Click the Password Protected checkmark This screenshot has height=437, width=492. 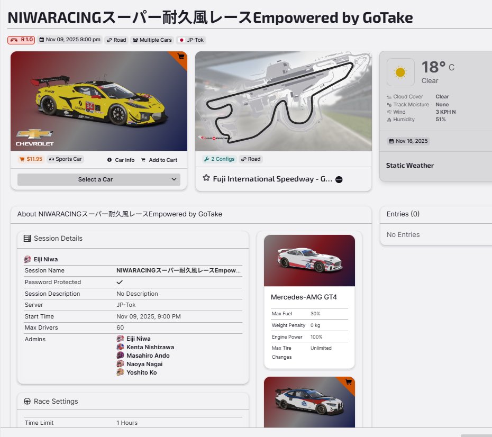point(120,282)
